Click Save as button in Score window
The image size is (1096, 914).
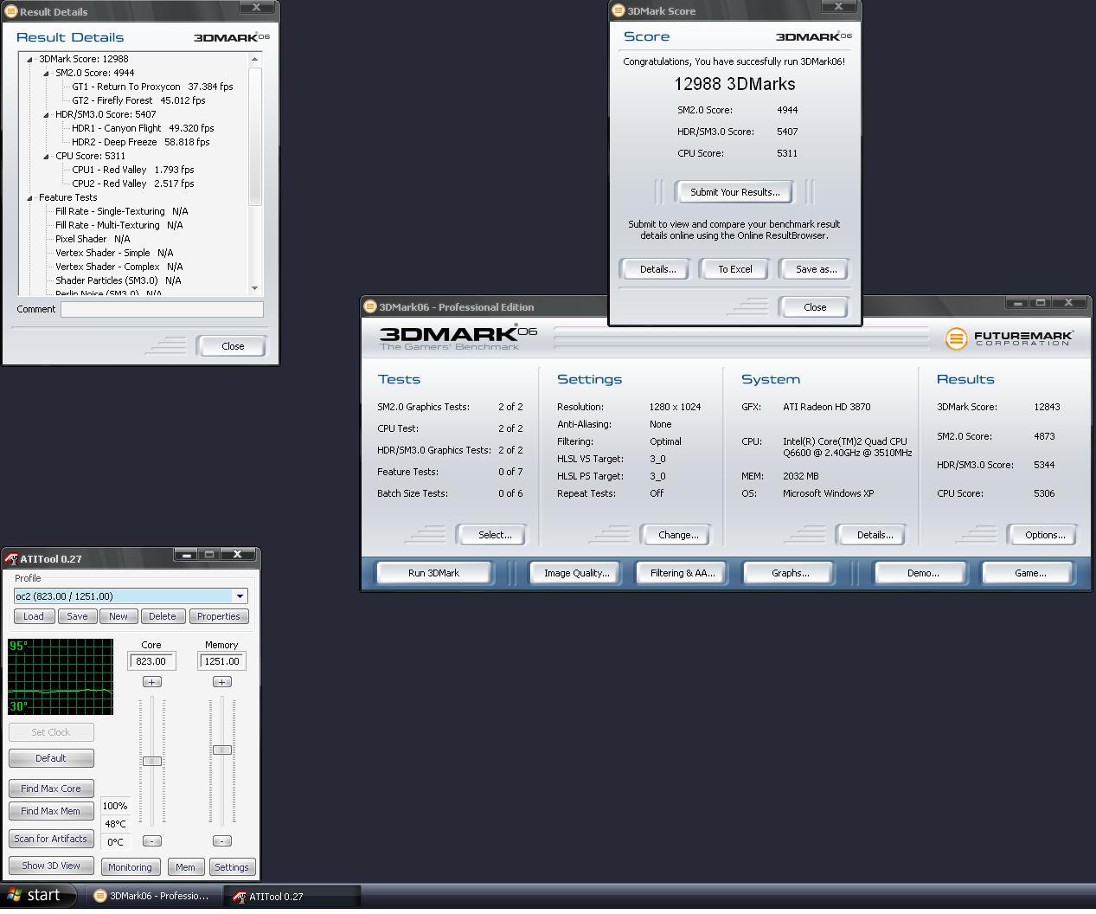pos(816,269)
